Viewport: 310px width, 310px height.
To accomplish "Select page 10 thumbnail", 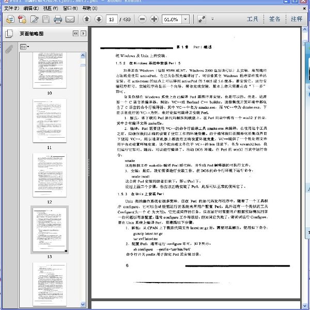I will click(50, 70).
